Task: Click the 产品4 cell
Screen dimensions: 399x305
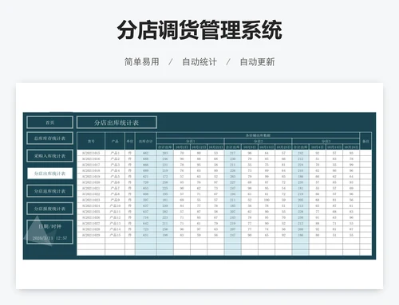Action: [x=115, y=170]
